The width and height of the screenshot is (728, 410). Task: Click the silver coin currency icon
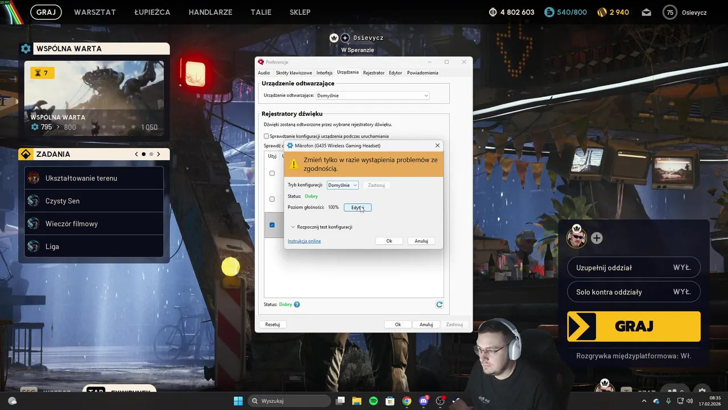pyautogui.click(x=493, y=12)
